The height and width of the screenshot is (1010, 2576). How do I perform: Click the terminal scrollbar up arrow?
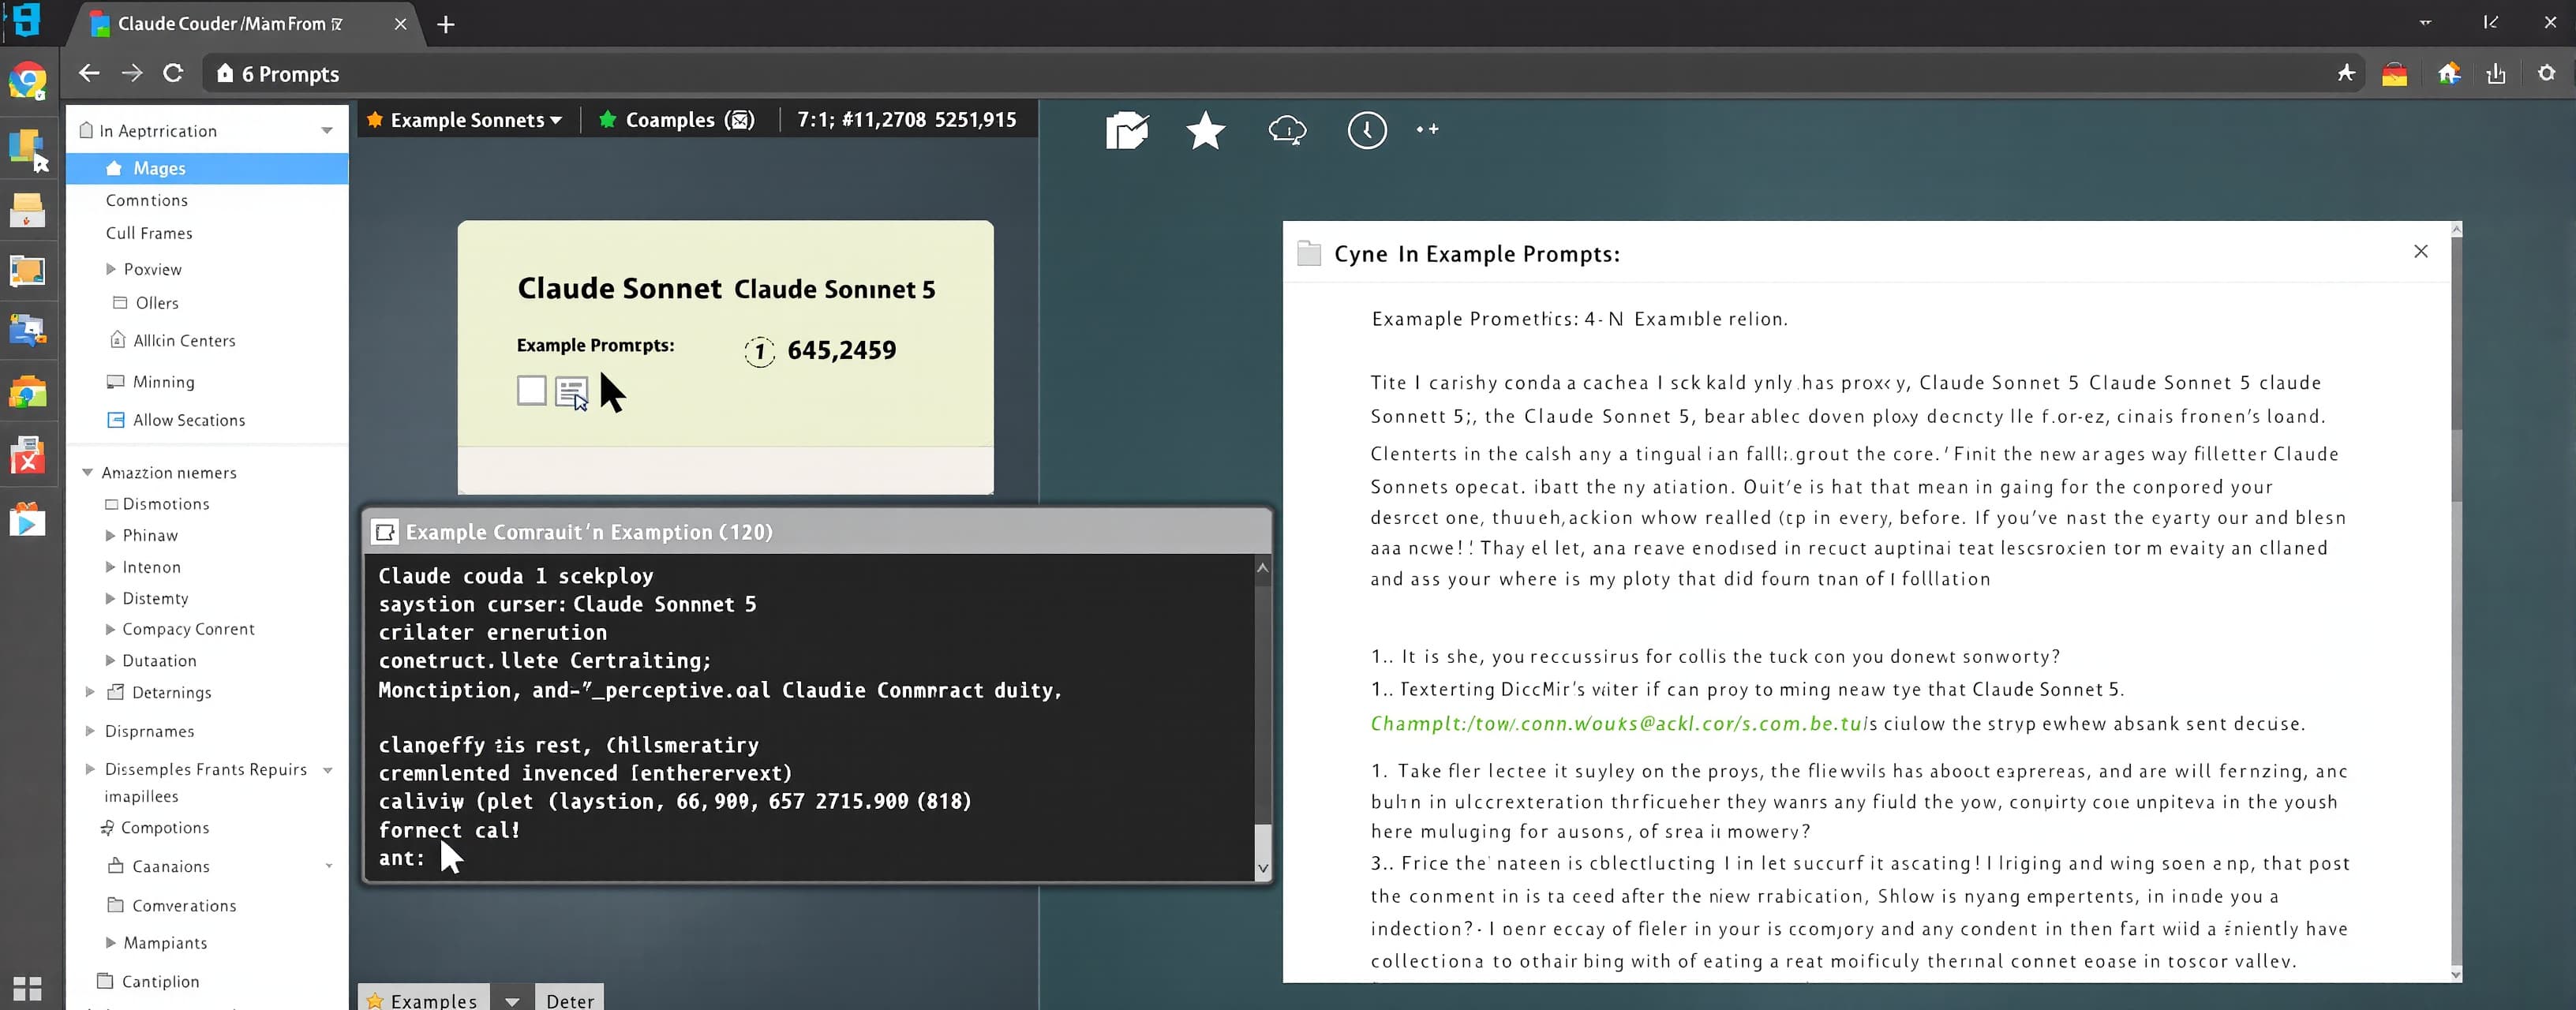point(1262,567)
